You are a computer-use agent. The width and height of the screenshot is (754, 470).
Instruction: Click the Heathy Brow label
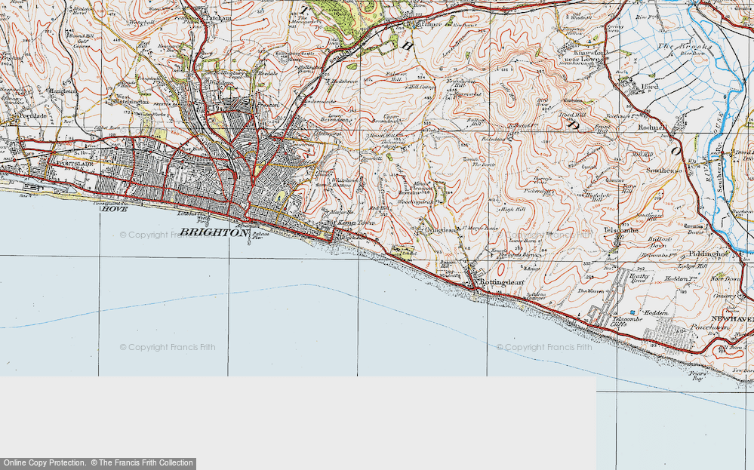pyautogui.click(x=639, y=278)
